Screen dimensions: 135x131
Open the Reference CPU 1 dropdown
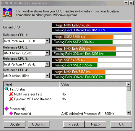pos(47,41)
